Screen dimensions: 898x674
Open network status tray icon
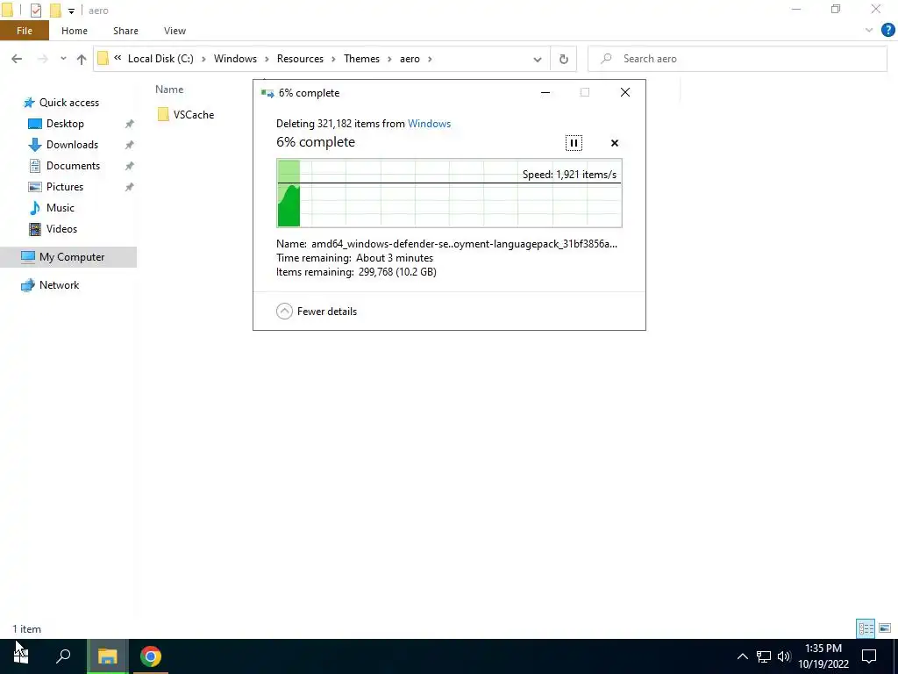tap(764, 656)
